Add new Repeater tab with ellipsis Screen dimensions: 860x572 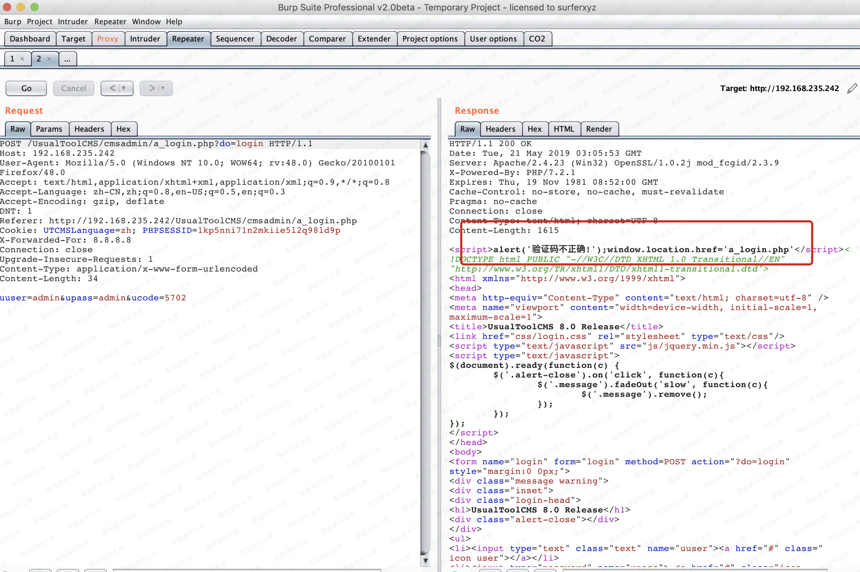click(x=67, y=59)
